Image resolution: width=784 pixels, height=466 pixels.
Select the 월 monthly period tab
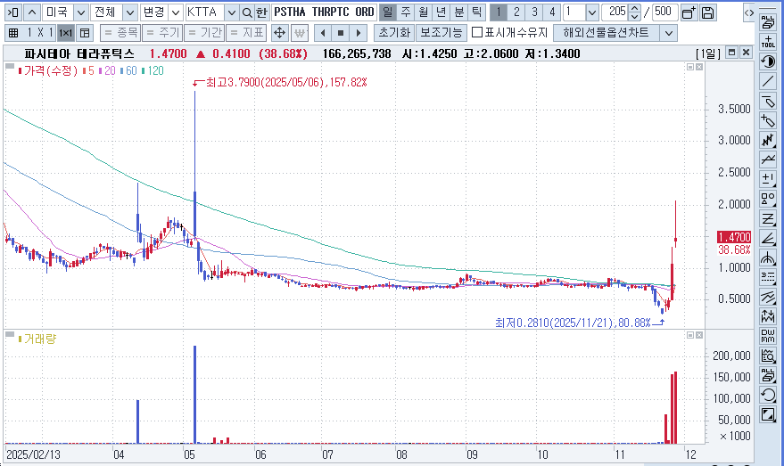click(424, 12)
